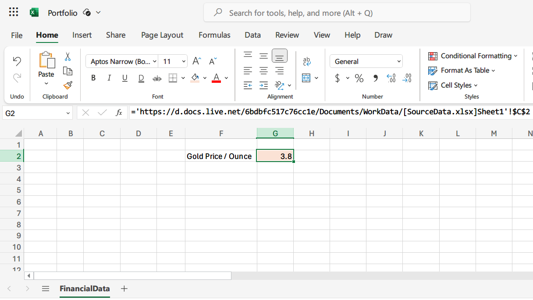
Task: Apply strikethrough to the selection
Action: (x=156, y=78)
